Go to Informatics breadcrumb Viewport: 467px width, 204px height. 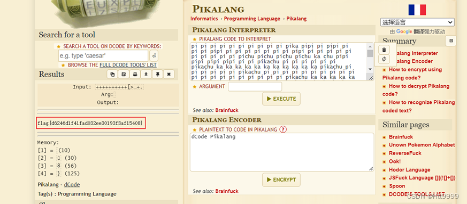click(x=204, y=19)
